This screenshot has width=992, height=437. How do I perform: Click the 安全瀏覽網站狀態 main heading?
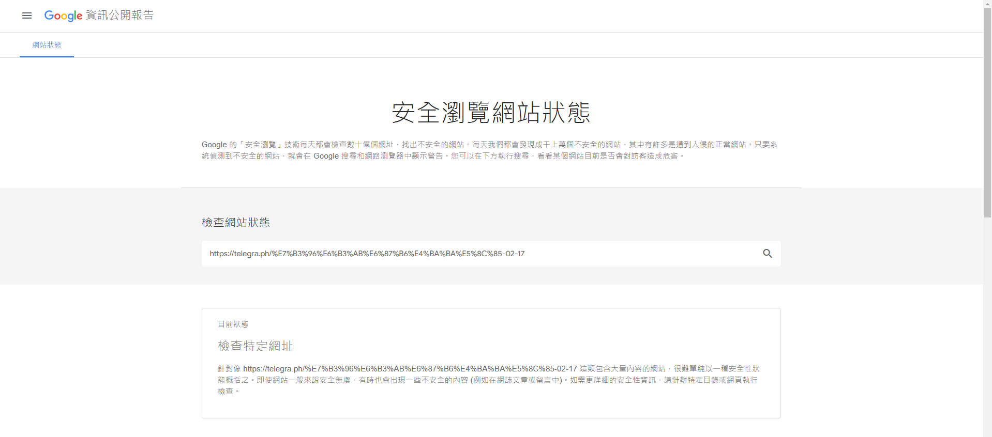click(x=491, y=112)
